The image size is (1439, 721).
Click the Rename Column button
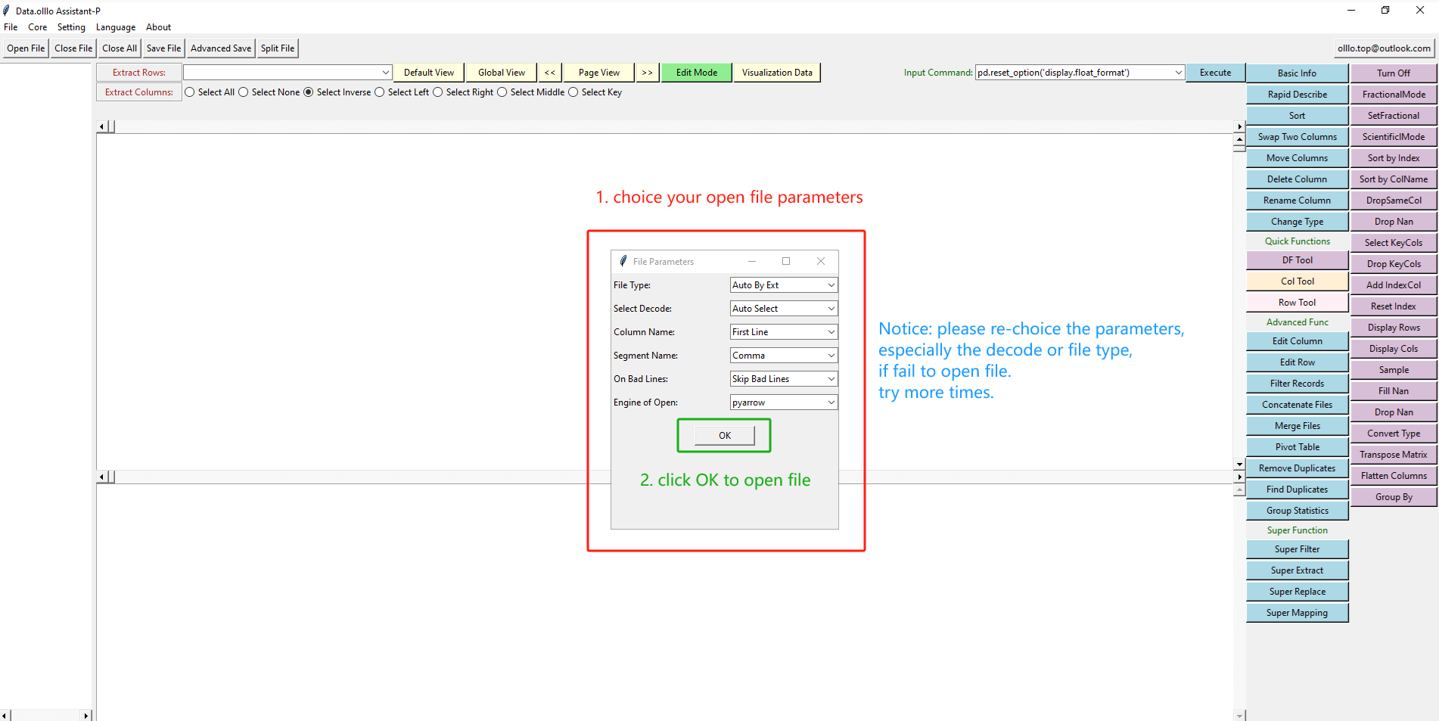click(x=1297, y=200)
